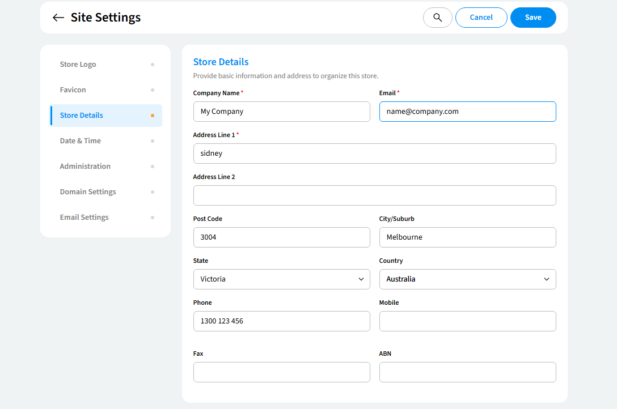This screenshot has height=409, width=617.
Task: Open the Favicon settings section
Action: pos(73,90)
